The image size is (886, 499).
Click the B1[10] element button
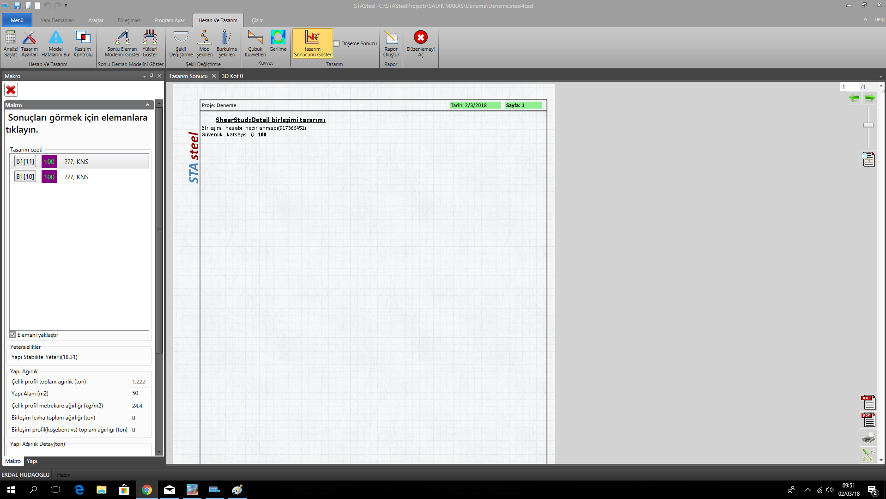tap(25, 176)
